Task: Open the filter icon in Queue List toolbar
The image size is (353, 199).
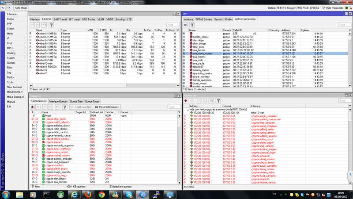Action: coord(65,107)
